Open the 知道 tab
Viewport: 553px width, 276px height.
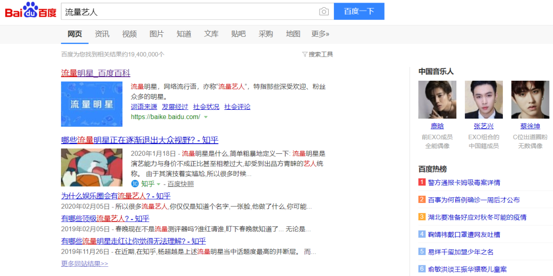[x=184, y=34]
